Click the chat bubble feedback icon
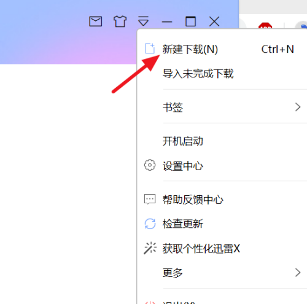This screenshot has width=307, height=304. click(150, 199)
